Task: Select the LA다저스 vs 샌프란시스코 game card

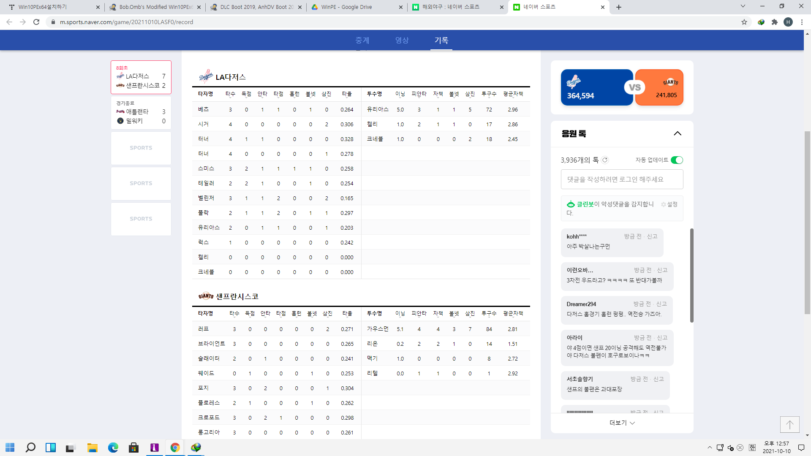Action: [x=141, y=77]
